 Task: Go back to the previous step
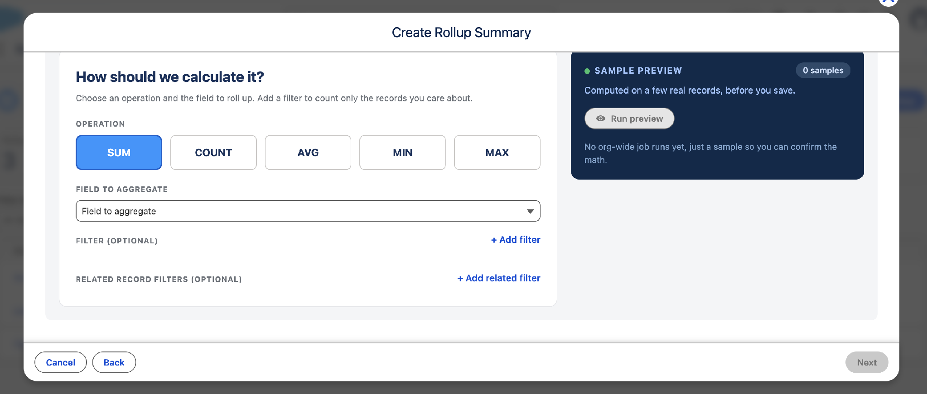tap(114, 362)
